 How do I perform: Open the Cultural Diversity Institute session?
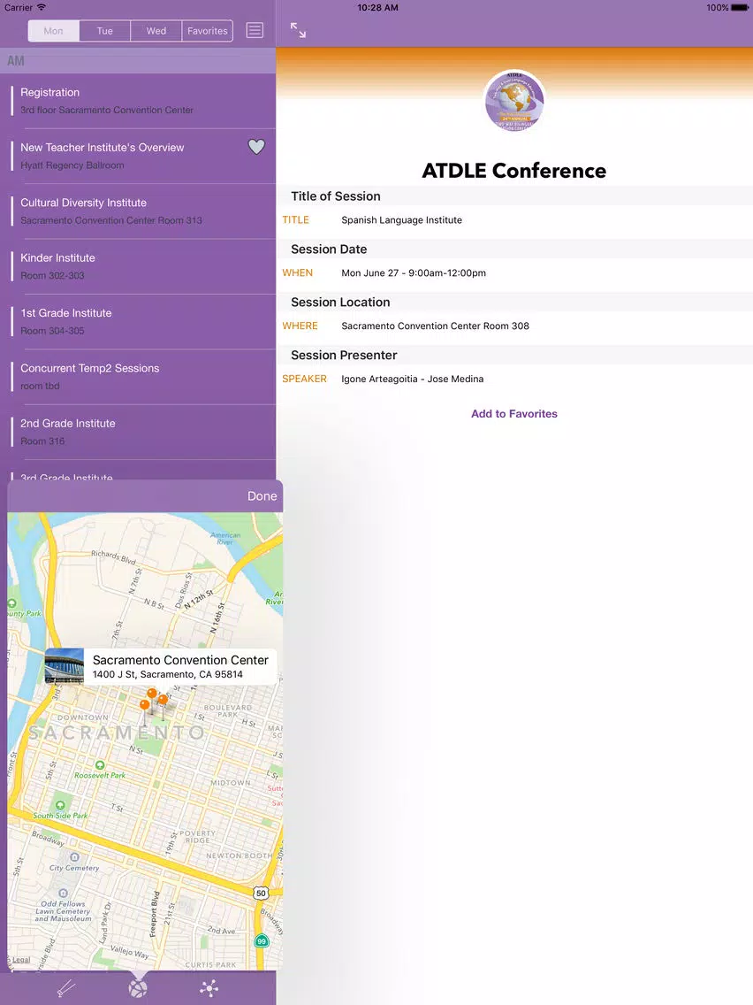coord(138,211)
